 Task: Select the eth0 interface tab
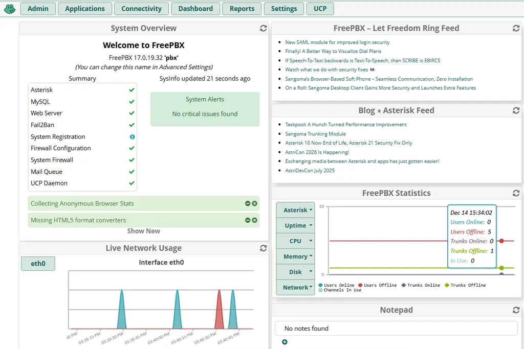point(38,264)
